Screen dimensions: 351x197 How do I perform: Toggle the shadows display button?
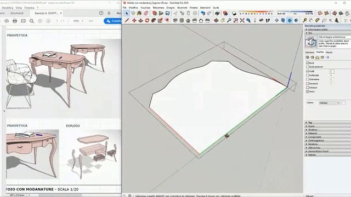[234, 13]
